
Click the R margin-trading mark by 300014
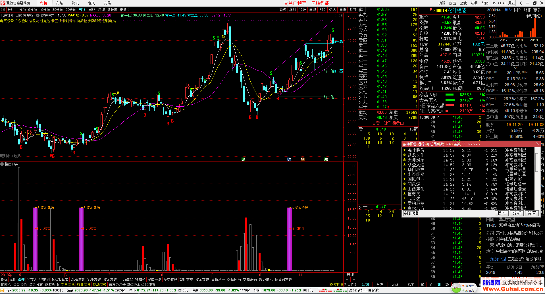tap(431, 10)
